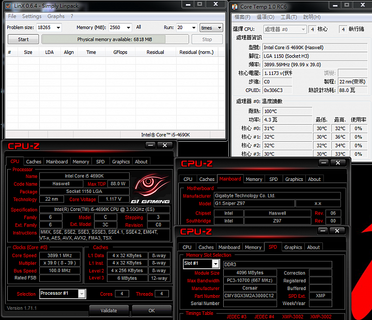This screenshot has height=320, width=372.
Task: Switch to the Graphics tab in main CPU-Z
Action: tap(121, 162)
